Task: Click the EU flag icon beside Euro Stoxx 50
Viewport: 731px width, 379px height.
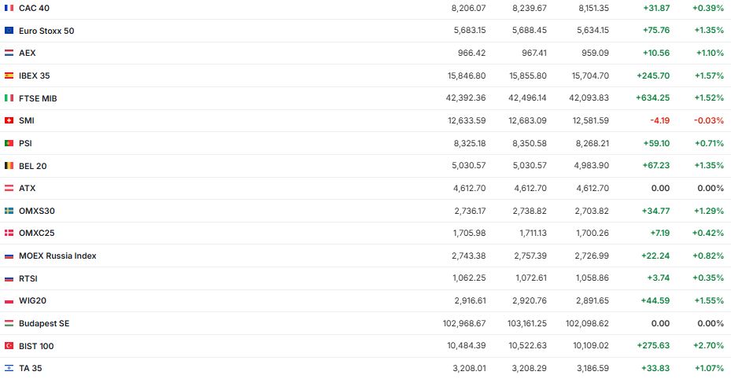Action: point(9,31)
